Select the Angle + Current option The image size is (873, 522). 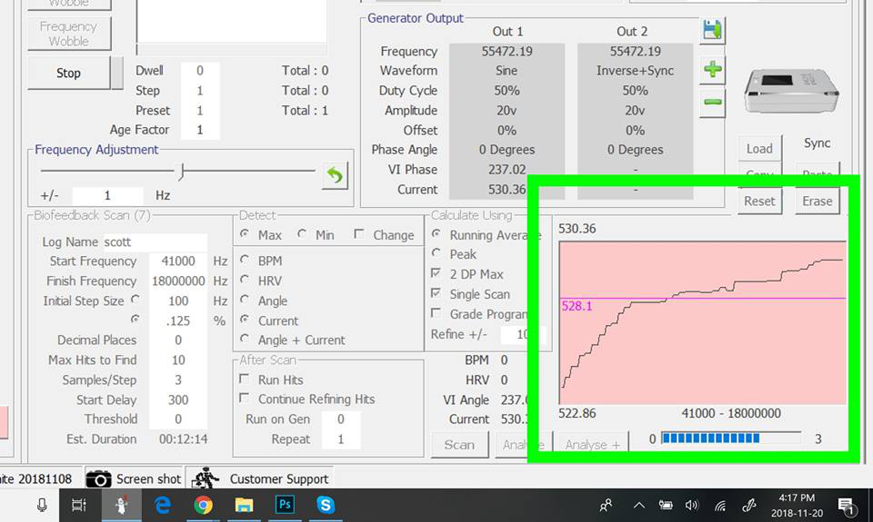(x=245, y=339)
